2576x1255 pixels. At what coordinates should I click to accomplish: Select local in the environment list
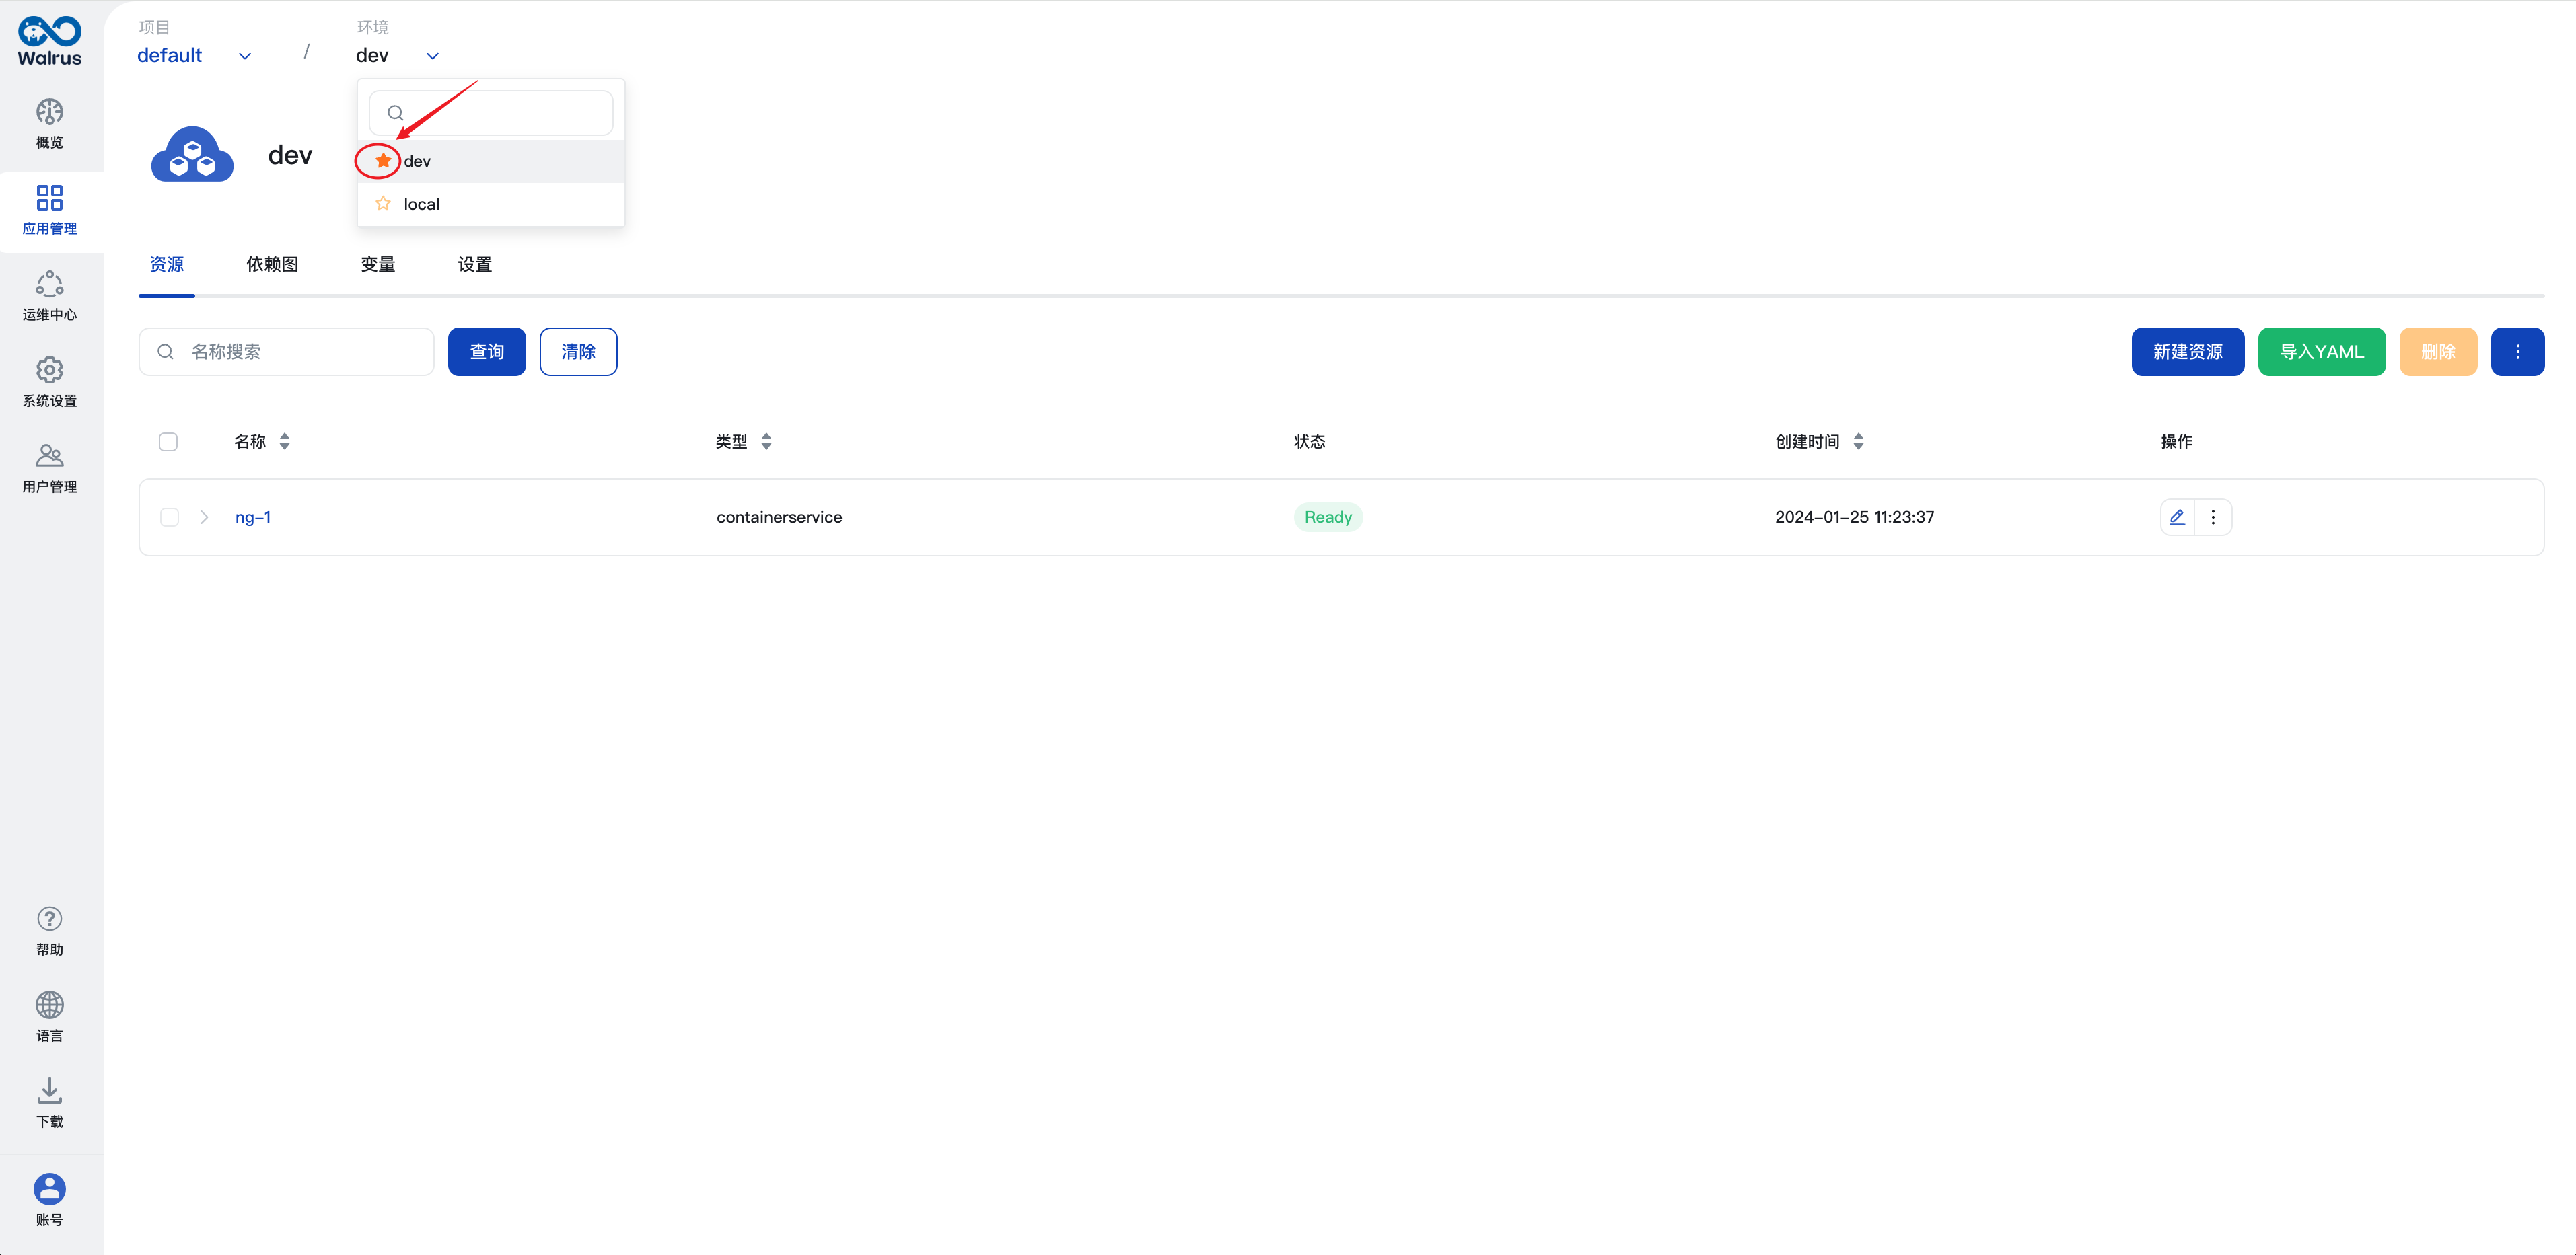tap(491, 204)
